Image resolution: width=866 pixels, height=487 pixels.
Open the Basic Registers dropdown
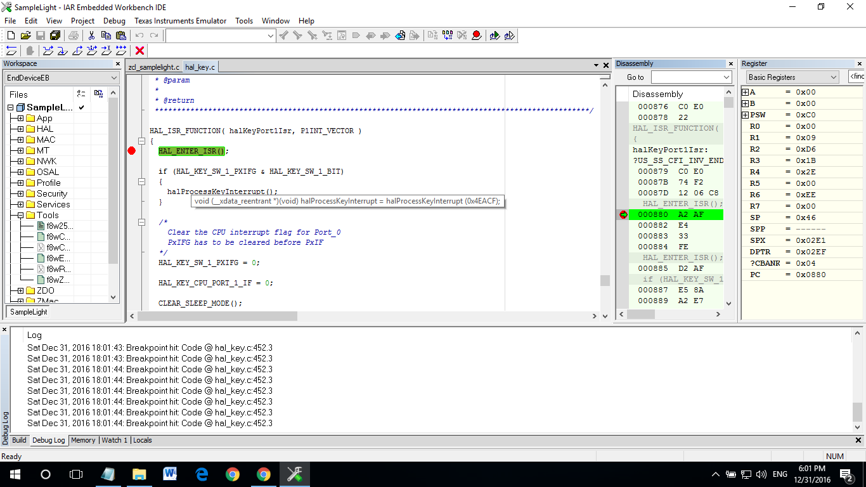click(x=792, y=77)
